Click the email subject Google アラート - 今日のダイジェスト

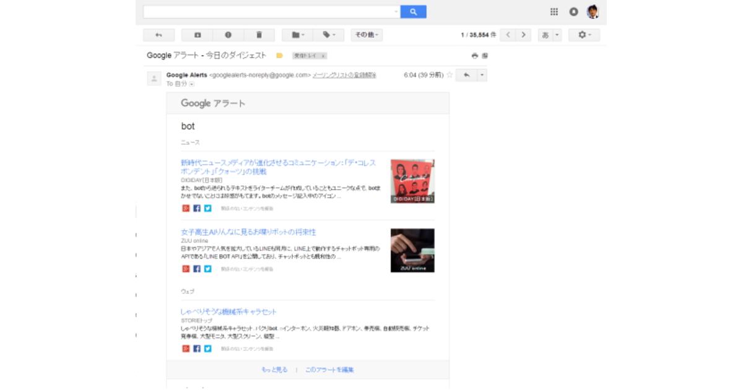(207, 56)
